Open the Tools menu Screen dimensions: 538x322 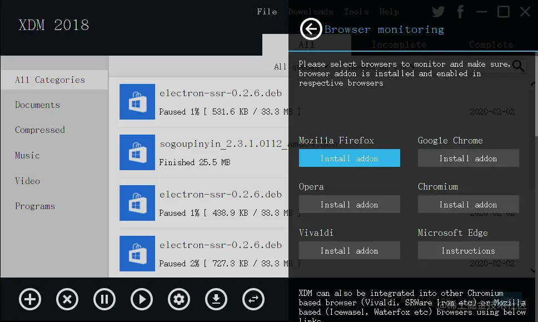(x=356, y=11)
